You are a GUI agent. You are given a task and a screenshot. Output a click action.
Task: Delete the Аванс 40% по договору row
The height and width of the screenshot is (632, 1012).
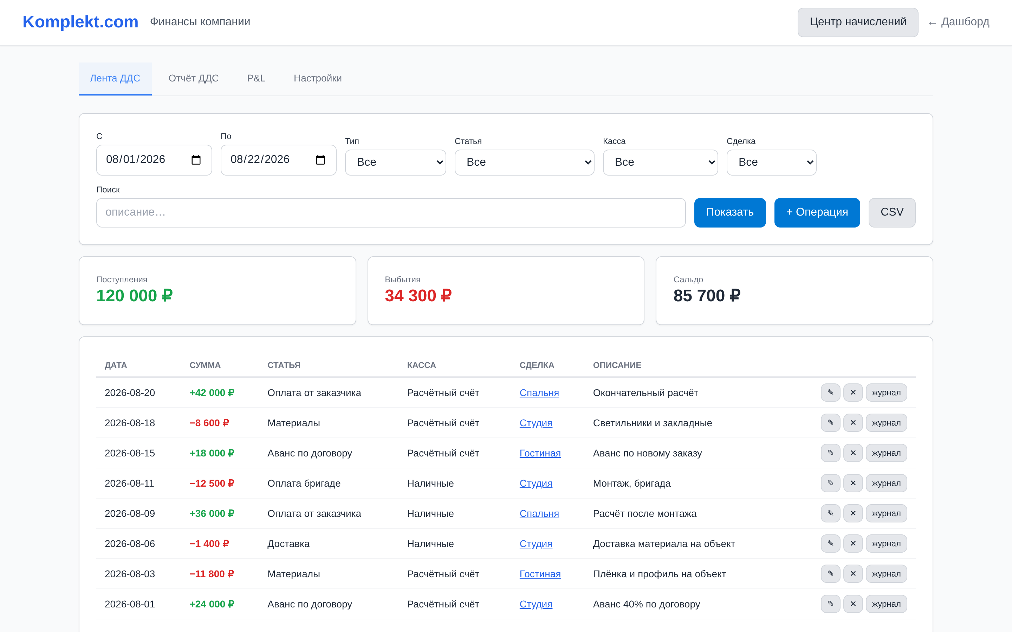tap(853, 604)
